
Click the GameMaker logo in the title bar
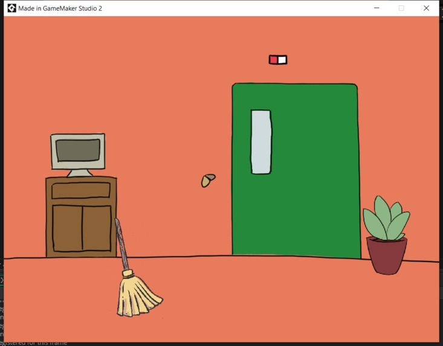[x=11, y=8]
